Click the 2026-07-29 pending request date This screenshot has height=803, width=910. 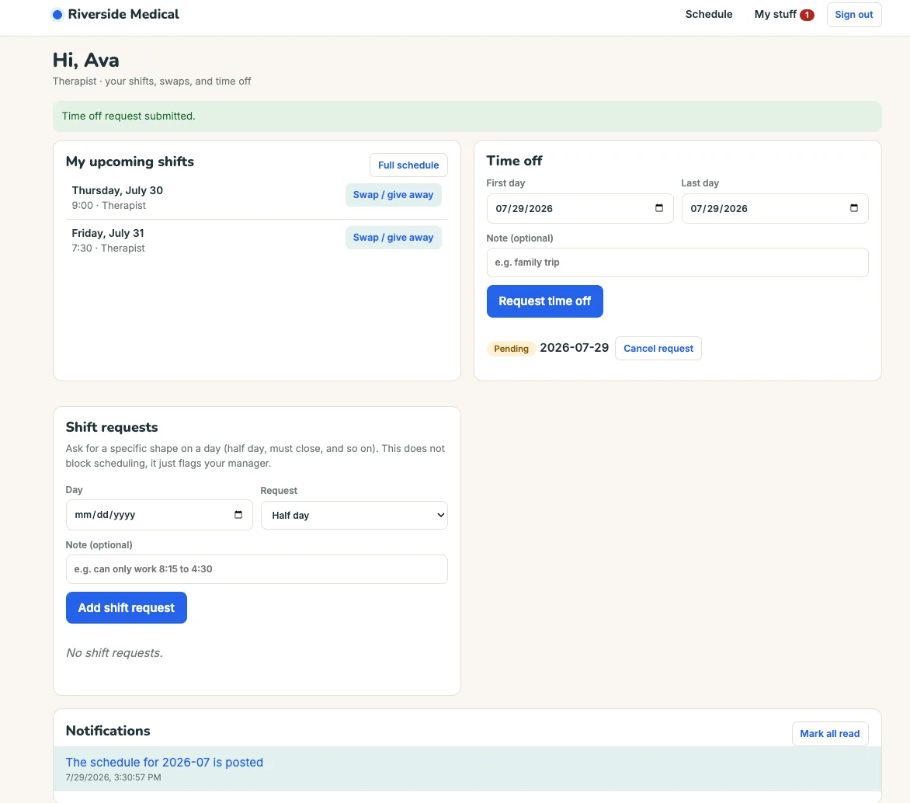(574, 348)
